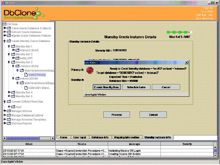Click the DbClone root folder icon

coord(5,24)
